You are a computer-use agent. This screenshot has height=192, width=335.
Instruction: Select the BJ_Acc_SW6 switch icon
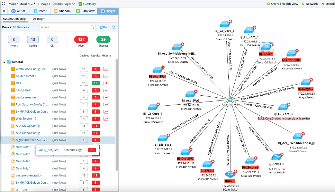point(191,94)
